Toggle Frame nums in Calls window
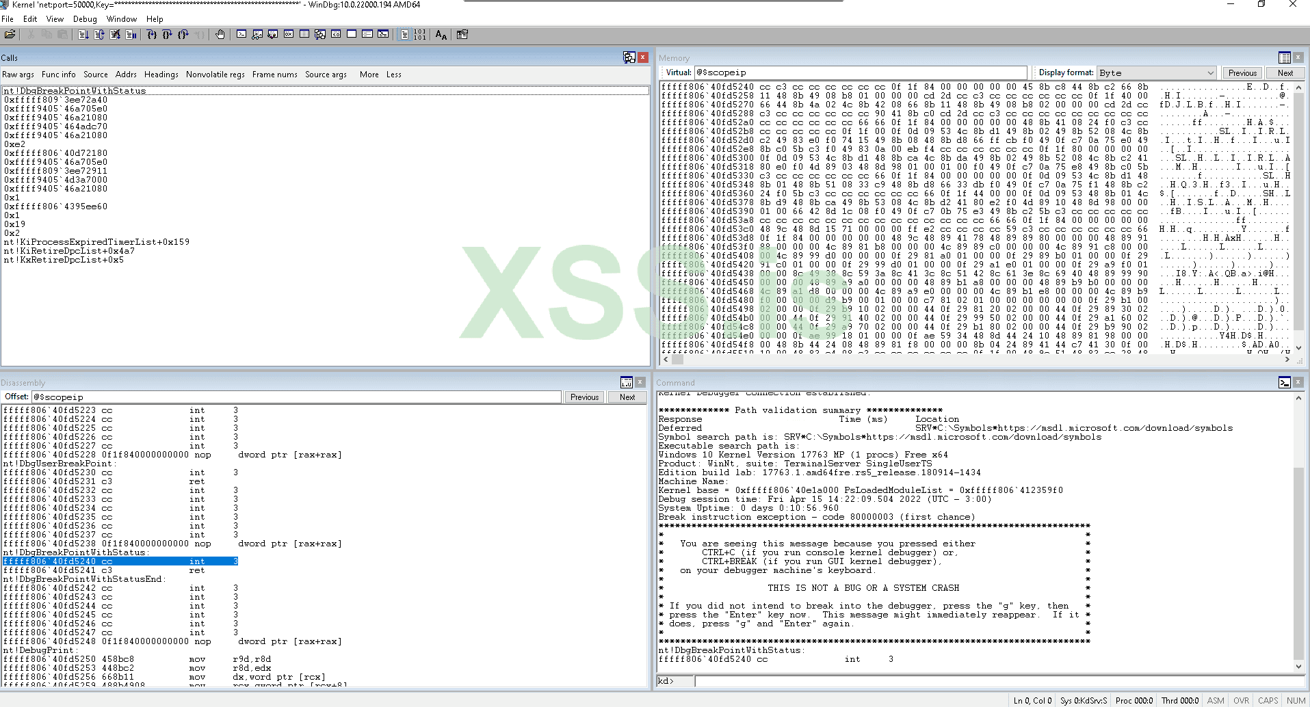Viewport: 1310px width, 707px height. 275,75
